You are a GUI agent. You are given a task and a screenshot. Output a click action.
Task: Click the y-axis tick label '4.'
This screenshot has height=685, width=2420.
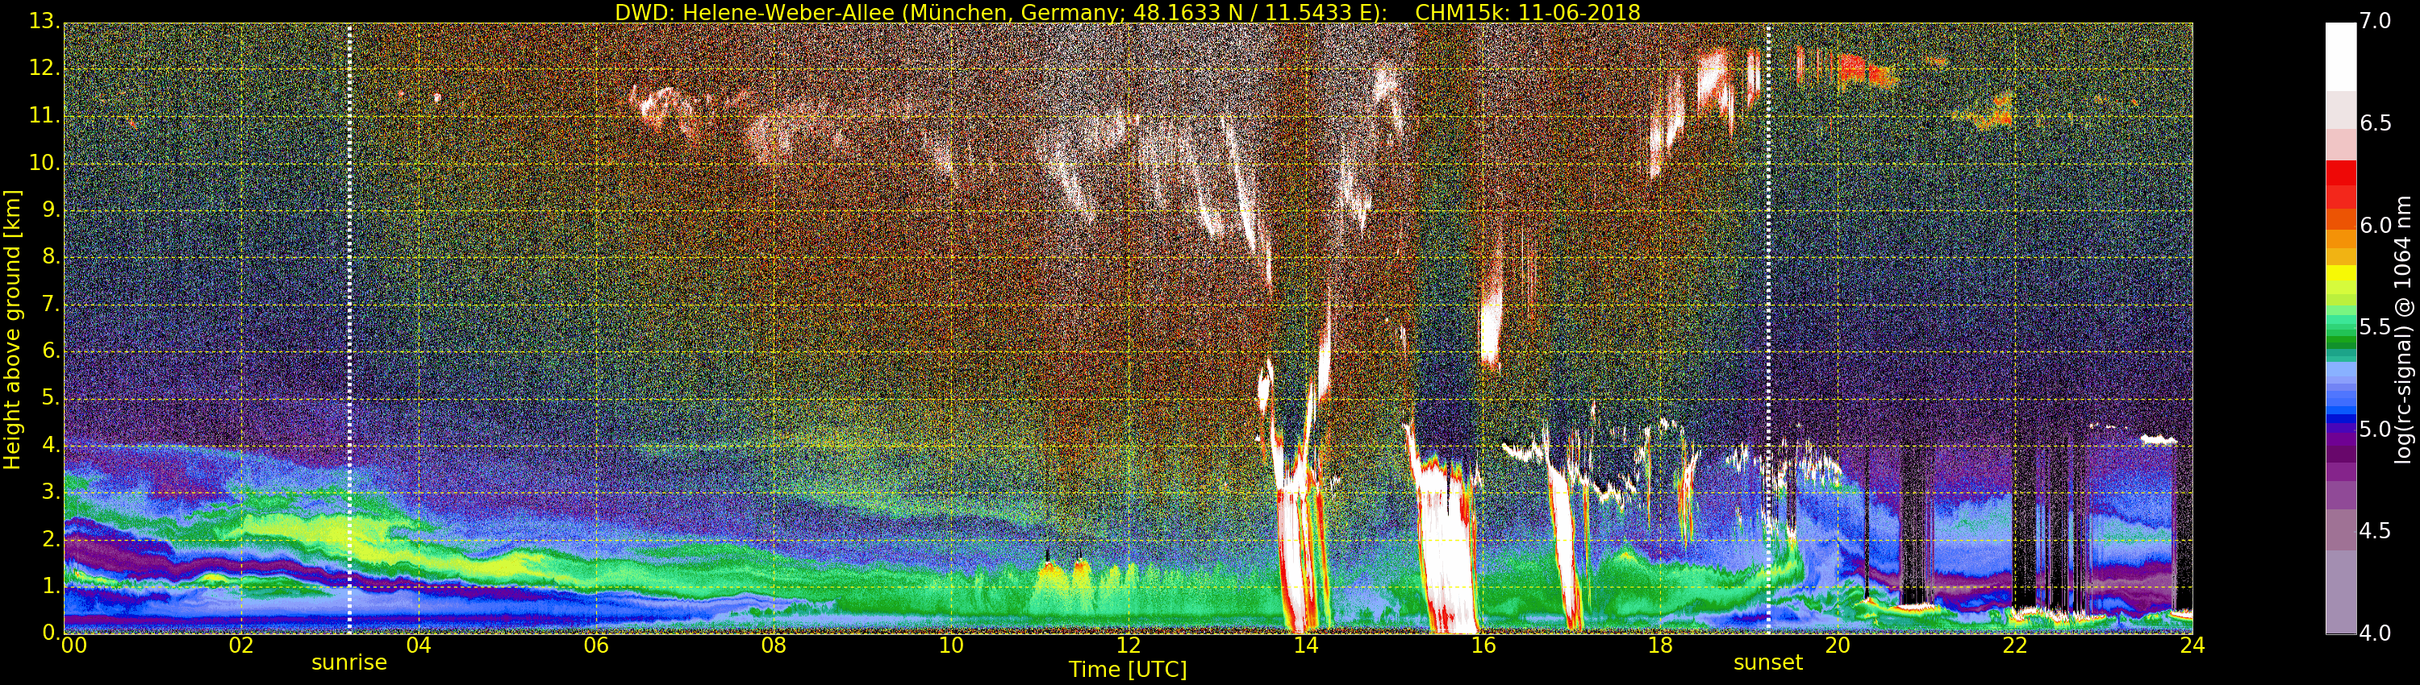tap(51, 446)
